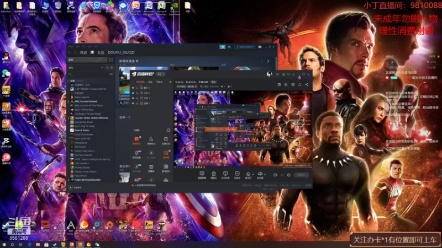Open the Steam library filter options icon
This screenshot has height=248, width=442.
[x=111, y=74]
